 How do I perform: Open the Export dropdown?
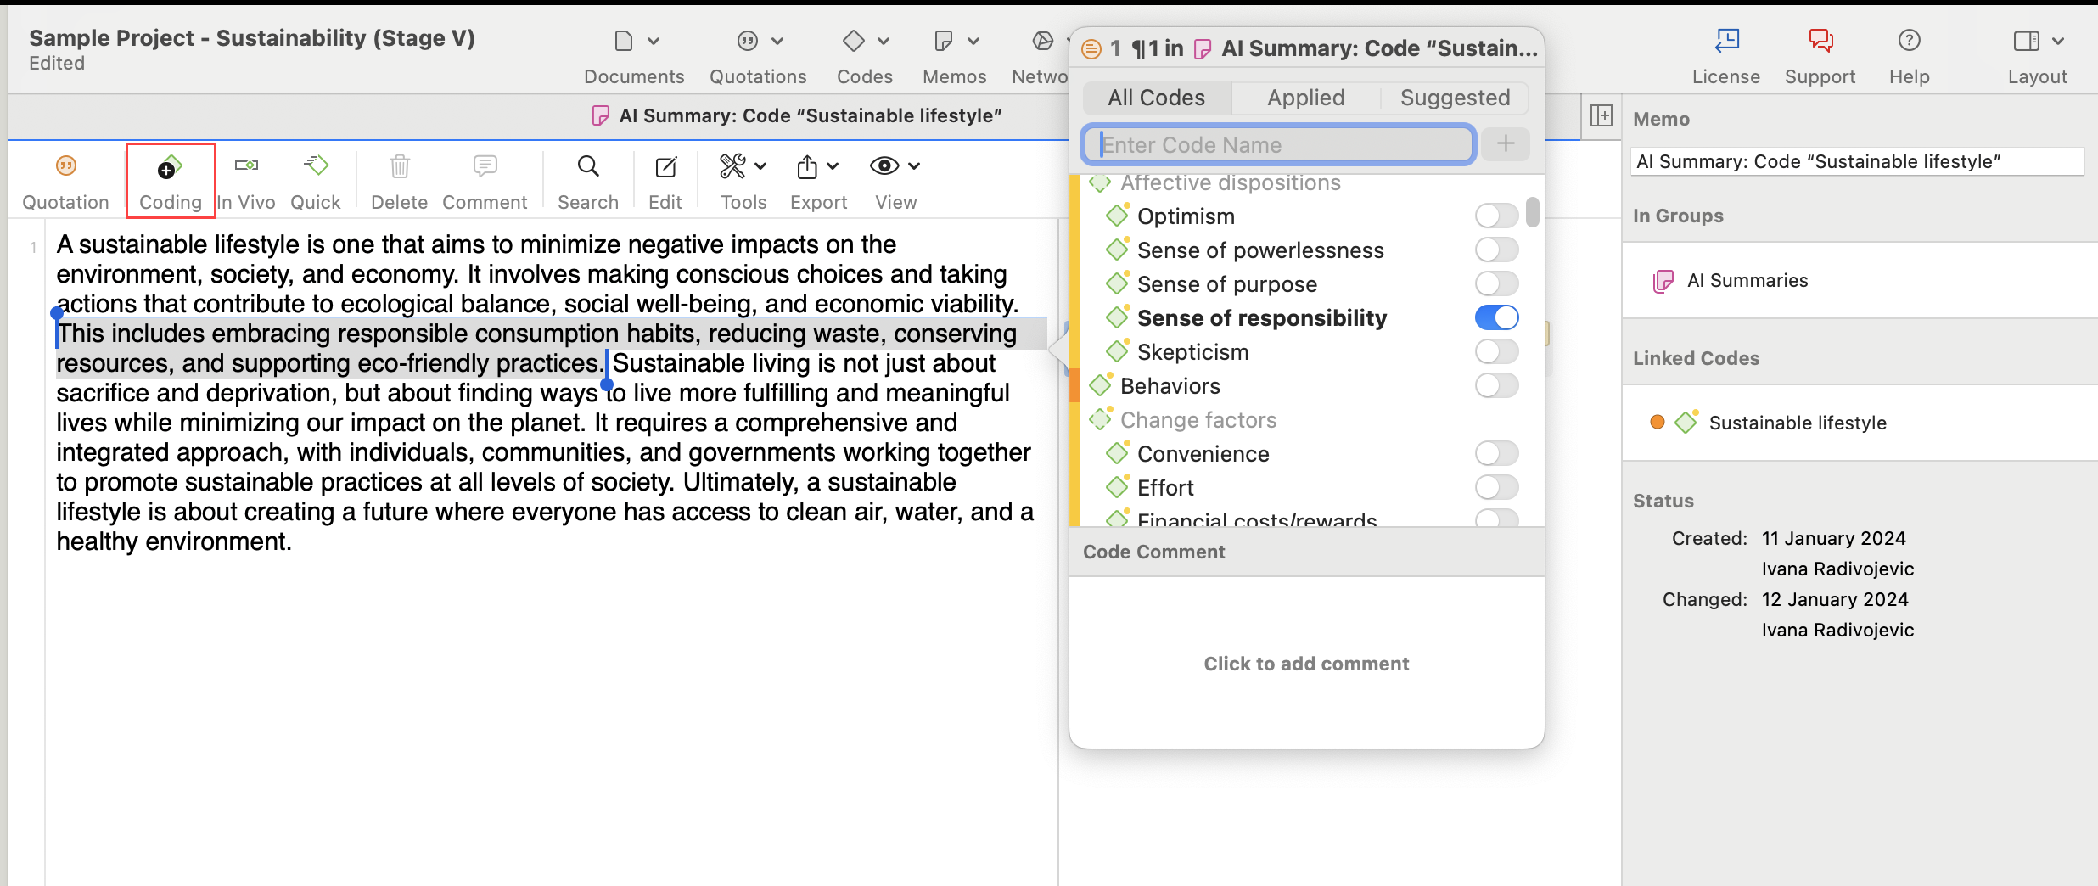(818, 166)
